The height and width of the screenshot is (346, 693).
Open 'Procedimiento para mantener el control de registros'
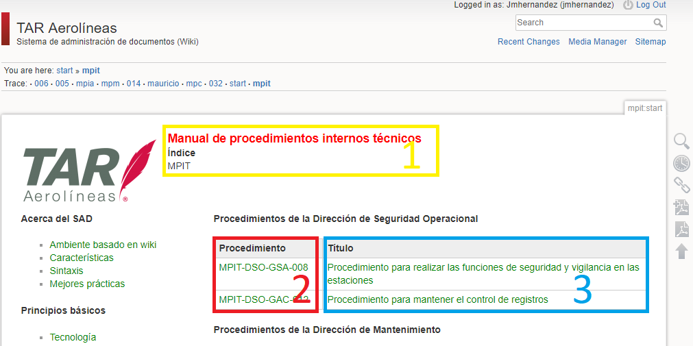click(x=437, y=299)
